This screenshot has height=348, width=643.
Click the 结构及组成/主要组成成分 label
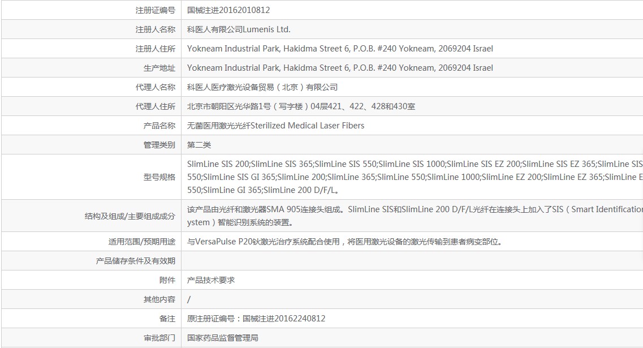tap(130, 216)
